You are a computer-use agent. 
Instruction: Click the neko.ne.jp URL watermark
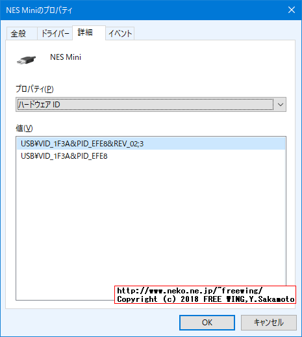190,291
